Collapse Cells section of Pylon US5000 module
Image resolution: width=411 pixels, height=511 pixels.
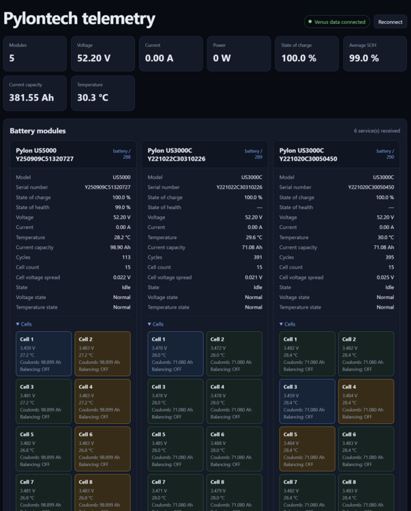pos(24,324)
